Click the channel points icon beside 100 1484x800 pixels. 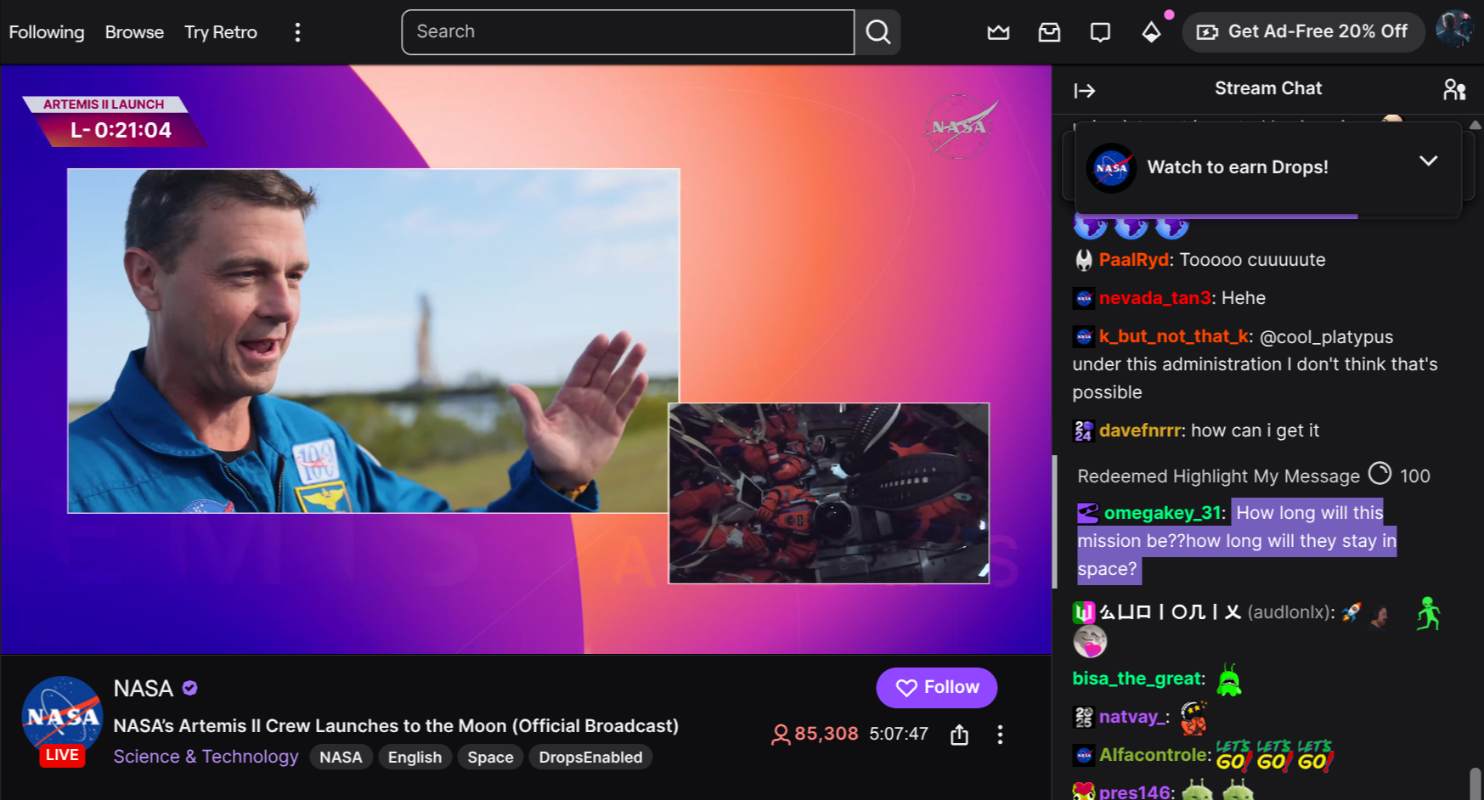coord(1380,473)
